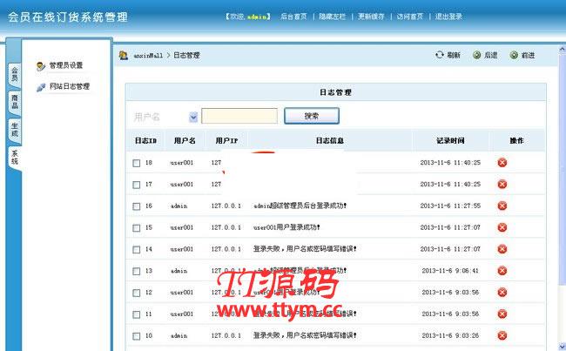Click 退出登录 to log out

click(x=448, y=17)
